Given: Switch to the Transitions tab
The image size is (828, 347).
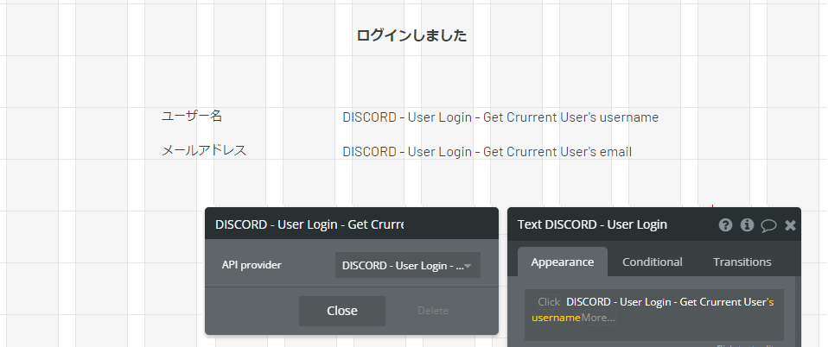Looking at the screenshot, I should pos(742,262).
